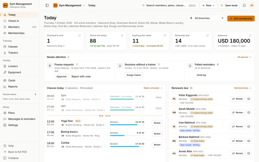Open the All branches selector
Image resolution: width=259 pixels, height=162 pixels.
point(207,18)
